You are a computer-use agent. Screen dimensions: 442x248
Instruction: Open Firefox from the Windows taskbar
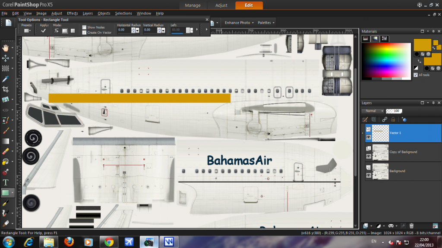pos(69,242)
